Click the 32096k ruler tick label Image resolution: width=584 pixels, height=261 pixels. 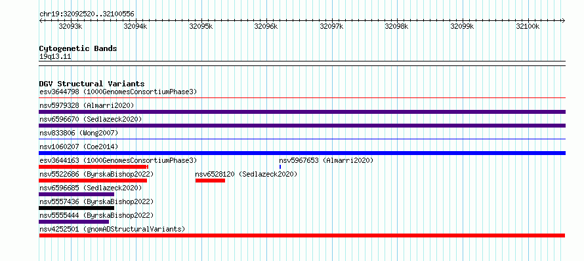click(x=266, y=26)
